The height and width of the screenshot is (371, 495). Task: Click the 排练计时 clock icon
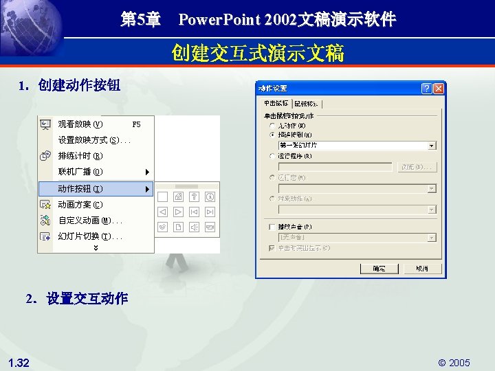(x=45, y=155)
